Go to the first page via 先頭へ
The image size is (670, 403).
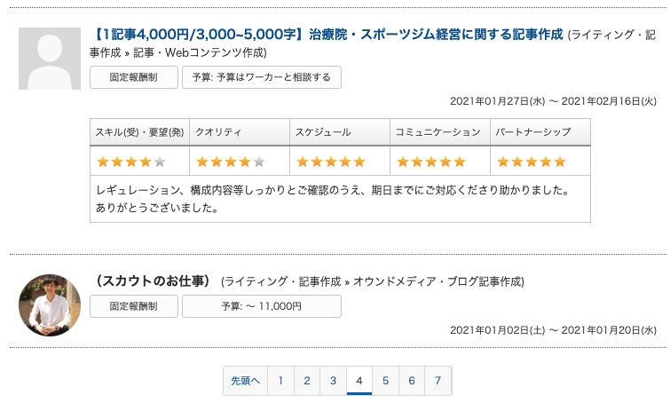245,380
